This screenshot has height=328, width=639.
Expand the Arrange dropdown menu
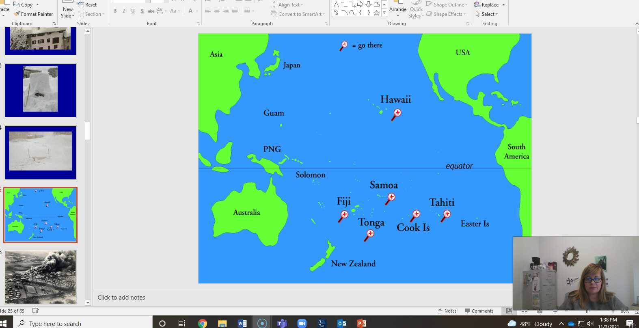(x=397, y=12)
